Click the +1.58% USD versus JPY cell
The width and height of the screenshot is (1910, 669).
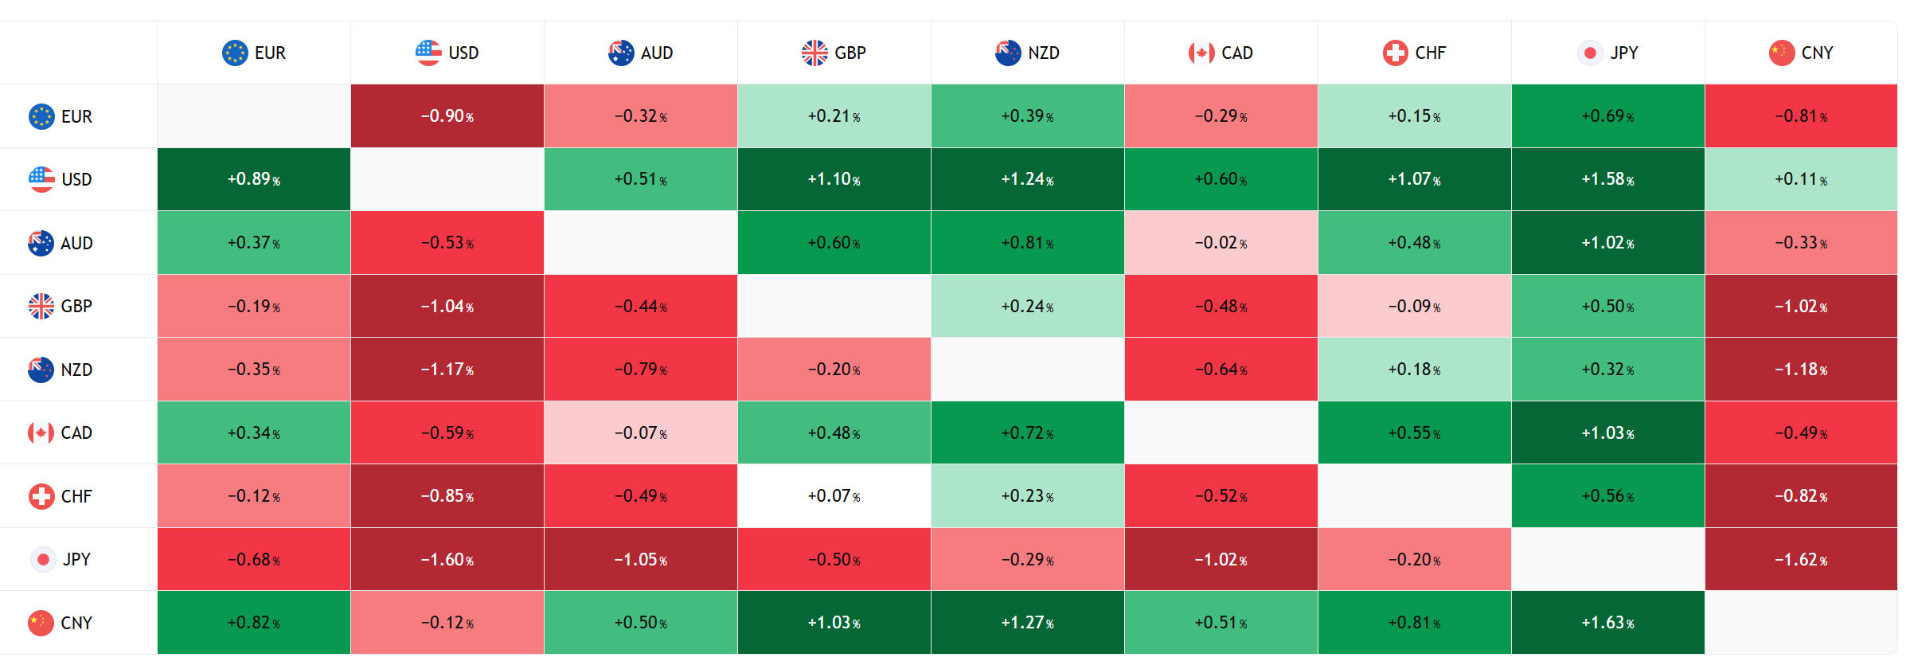(1607, 179)
